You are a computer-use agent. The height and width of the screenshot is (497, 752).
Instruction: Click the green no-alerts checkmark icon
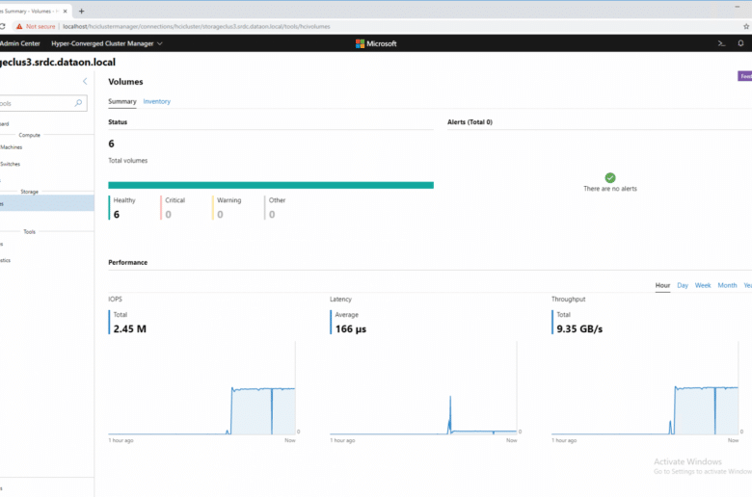610,178
